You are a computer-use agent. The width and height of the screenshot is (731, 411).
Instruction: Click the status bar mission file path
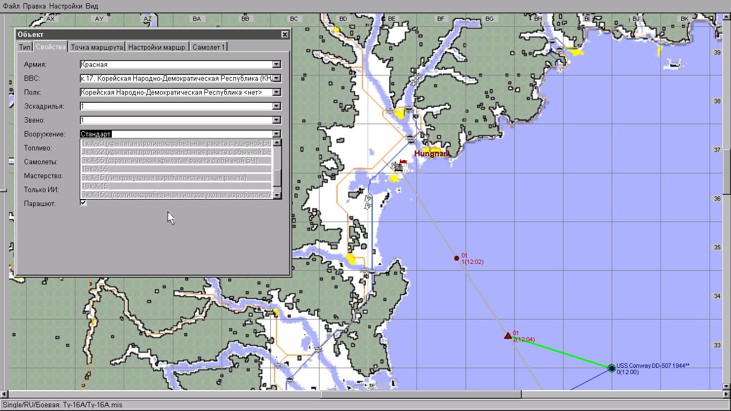point(63,405)
